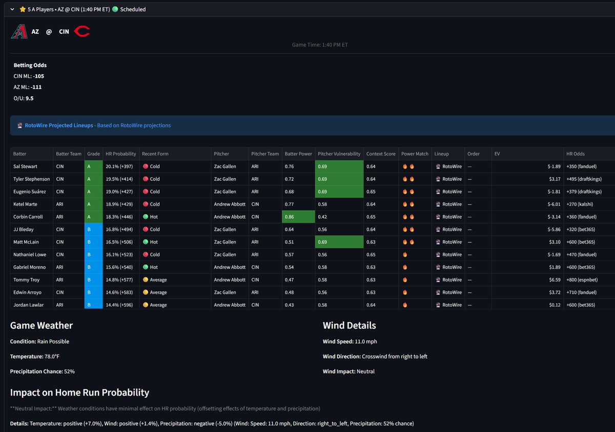Screen dimensions: 615x432
Task: Click Matt McLain's Power Match fire icons
Action: click(x=408, y=242)
